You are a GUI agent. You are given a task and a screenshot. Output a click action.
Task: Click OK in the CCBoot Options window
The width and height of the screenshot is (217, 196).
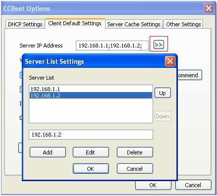(153, 185)
